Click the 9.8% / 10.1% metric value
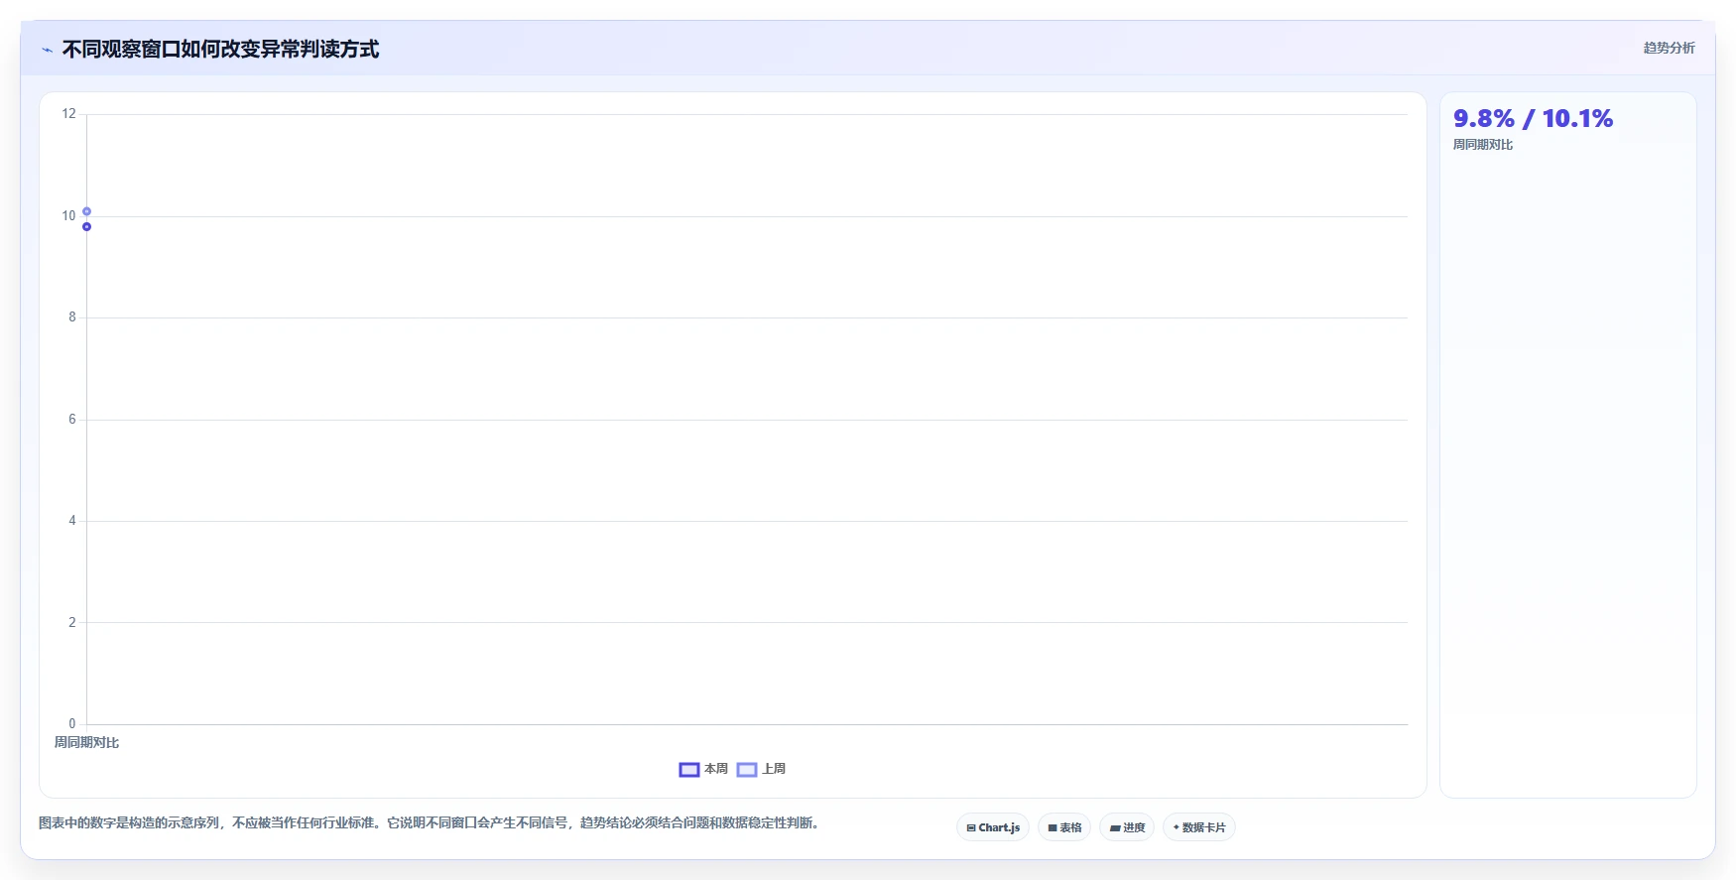Viewport: 1736px width, 880px height. [1534, 119]
